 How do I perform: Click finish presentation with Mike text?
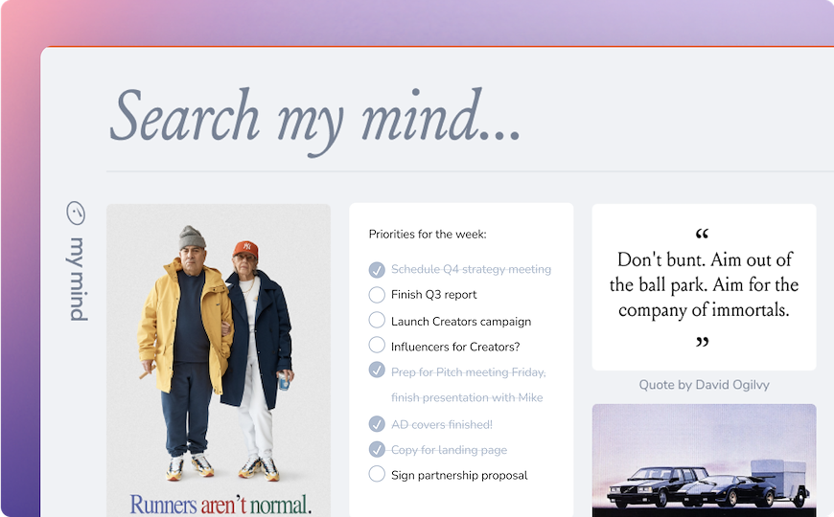pyautogui.click(x=467, y=397)
